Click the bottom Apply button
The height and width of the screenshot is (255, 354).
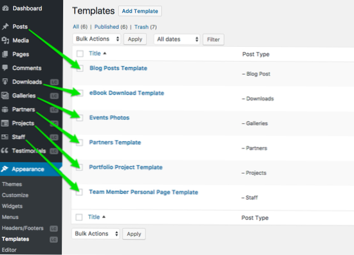[x=134, y=234]
